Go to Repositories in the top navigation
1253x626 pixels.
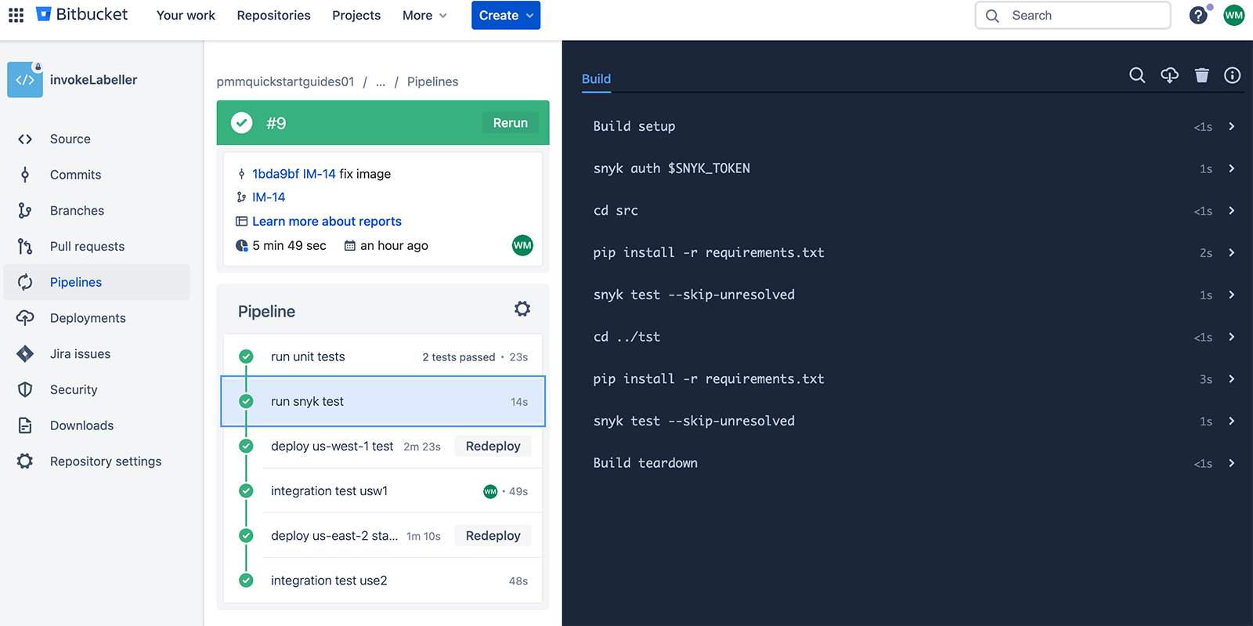click(x=273, y=16)
